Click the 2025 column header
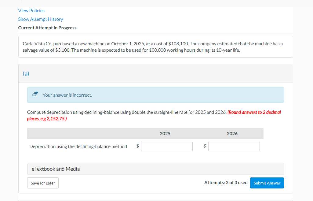The height and width of the screenshot is (201, 313). (x=165, y=133)
